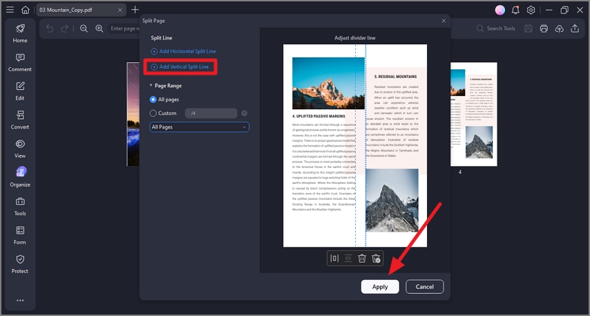Screen dimensions: 590x316
Task: Undo the last action
Action: (x=50, y=28)
